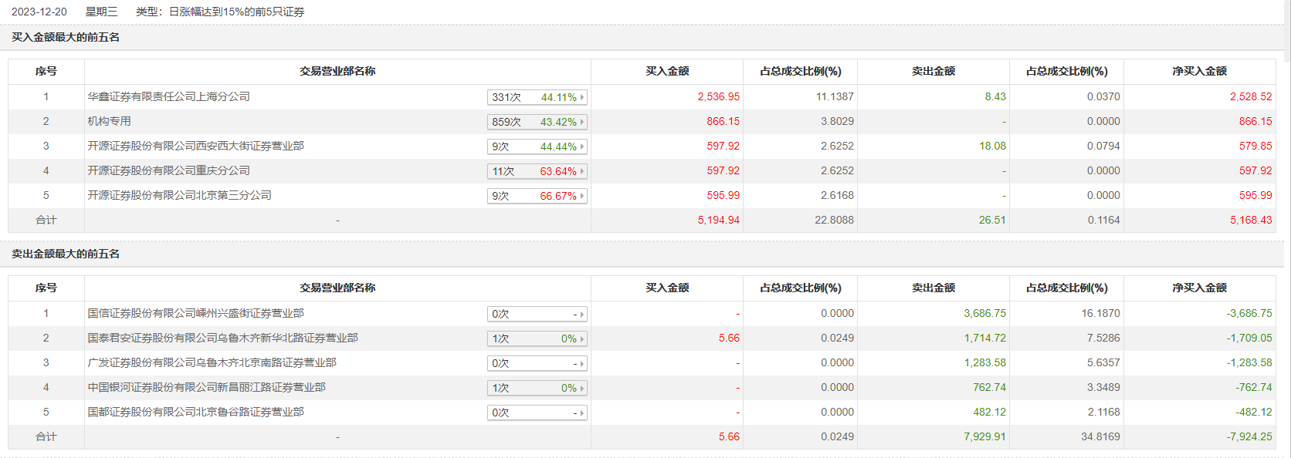Click the 机构专用 link

(x=109, y=121)
